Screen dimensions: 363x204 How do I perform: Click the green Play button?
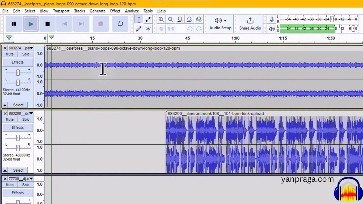(x=31, y=24)
